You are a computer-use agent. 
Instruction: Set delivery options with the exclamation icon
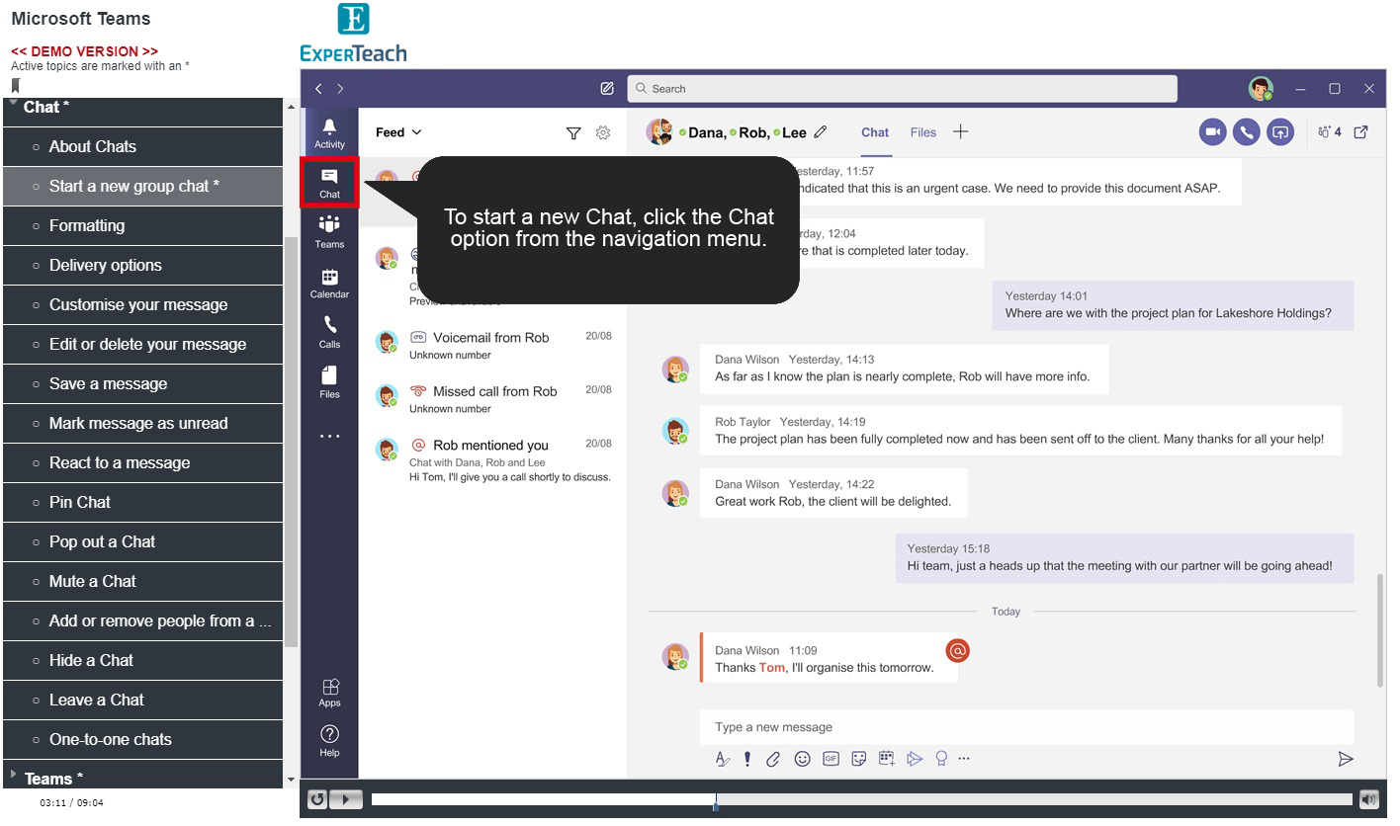[x=748, y=759]
